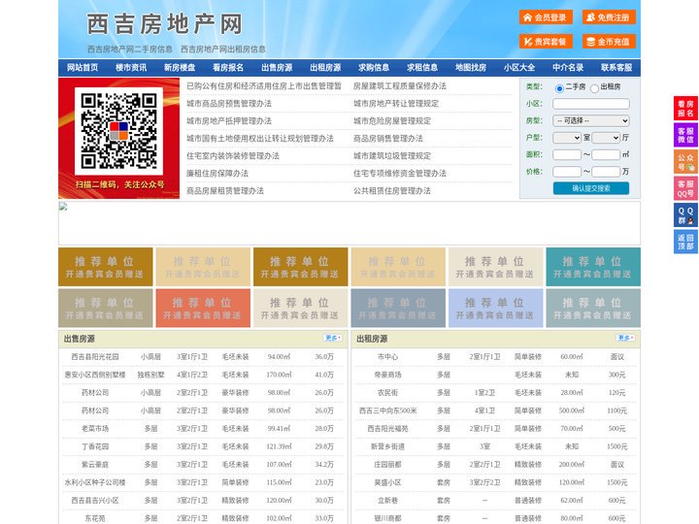Click the 免费注册 free register button
The image size is (699, 524).
[x=609, y=17]
